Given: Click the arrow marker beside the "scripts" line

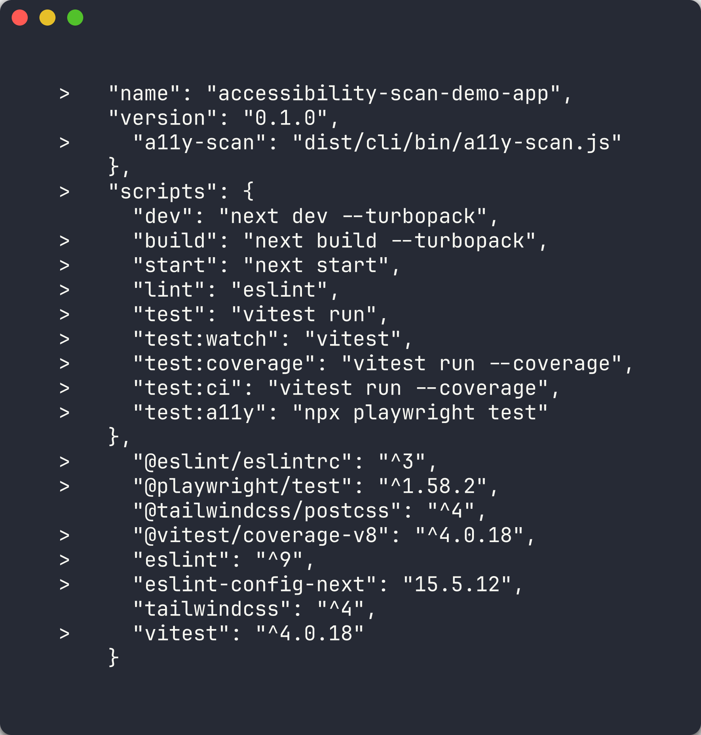Looking at the screenshot, I should click(65, 192).
